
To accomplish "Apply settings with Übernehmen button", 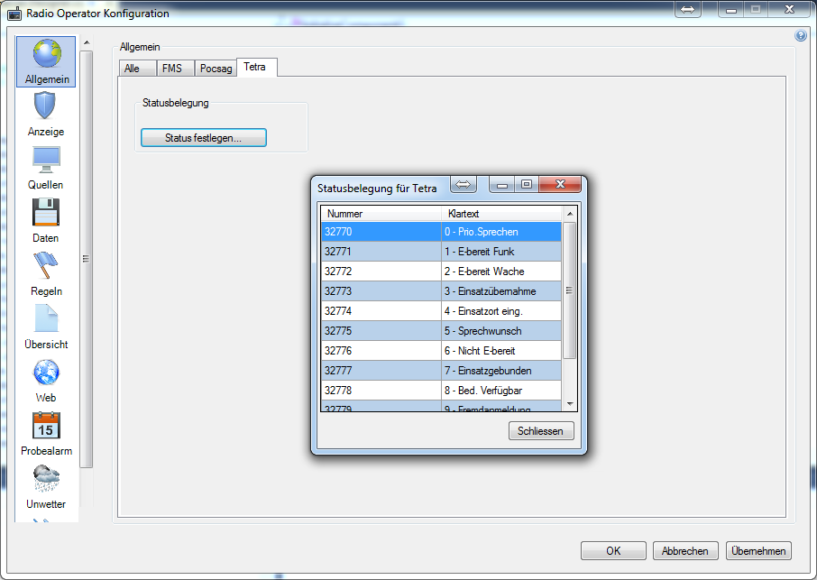I will (758, 551).
